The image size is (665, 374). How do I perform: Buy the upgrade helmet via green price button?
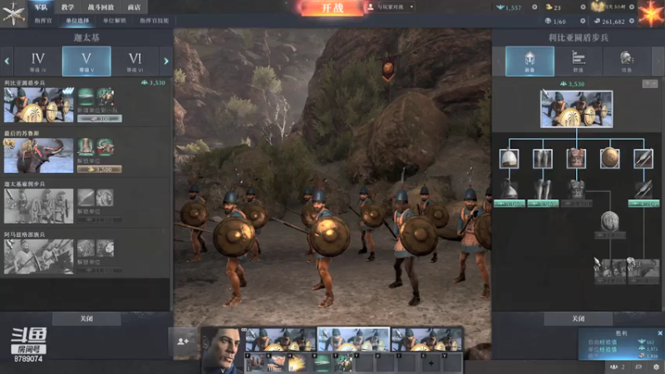point(510,204)
